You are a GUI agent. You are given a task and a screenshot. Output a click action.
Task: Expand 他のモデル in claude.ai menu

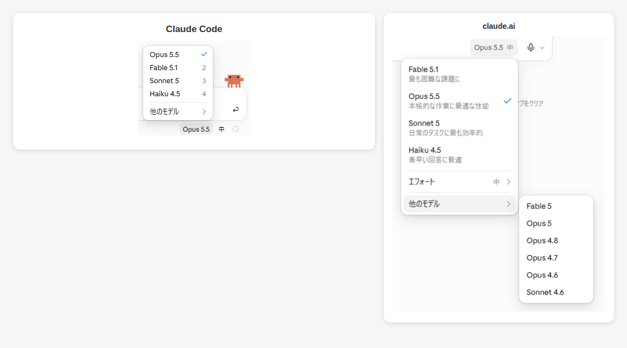(459, 204)
